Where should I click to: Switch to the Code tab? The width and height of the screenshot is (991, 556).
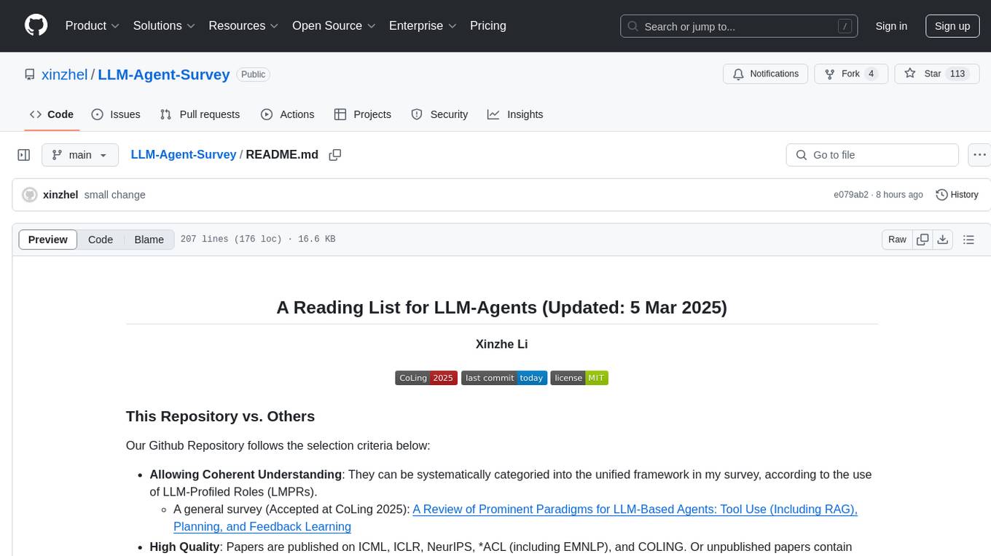(52, 114)
